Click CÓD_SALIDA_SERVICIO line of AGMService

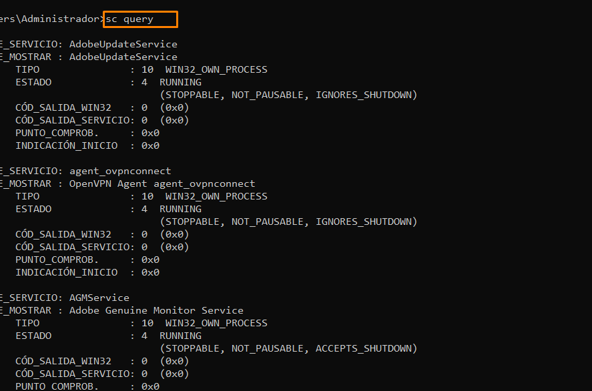point(102,374)
